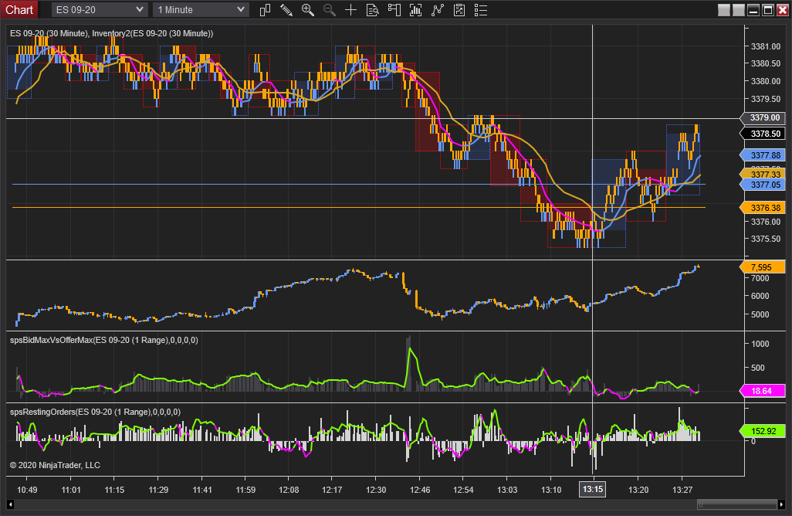Click the highlighted 13:15 time marker

point(593,489)
